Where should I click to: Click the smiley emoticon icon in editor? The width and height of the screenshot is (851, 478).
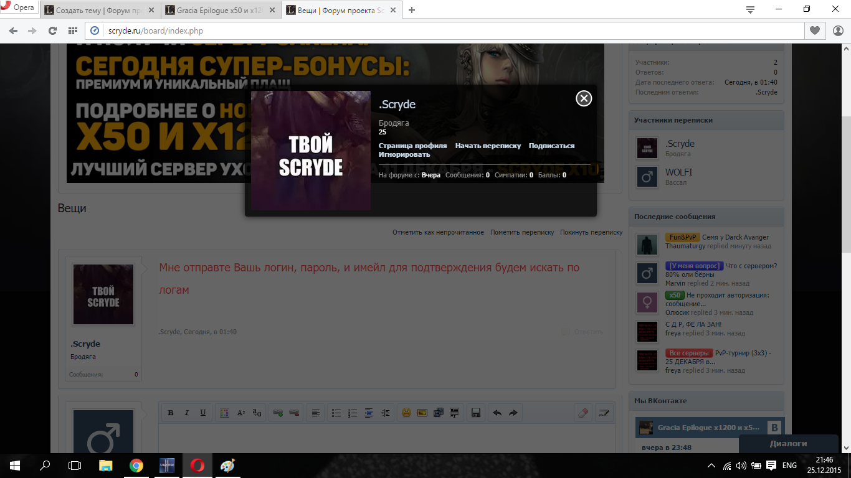coord(406,413)
